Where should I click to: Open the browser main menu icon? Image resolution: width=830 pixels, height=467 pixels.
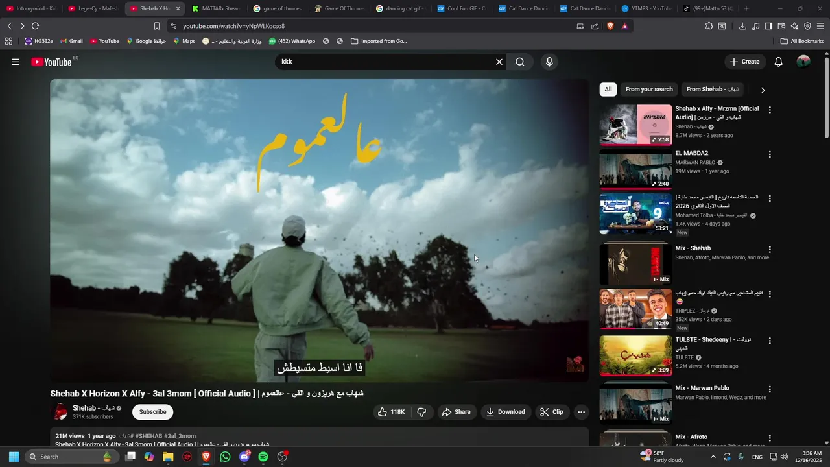click(x=820, y=26)
